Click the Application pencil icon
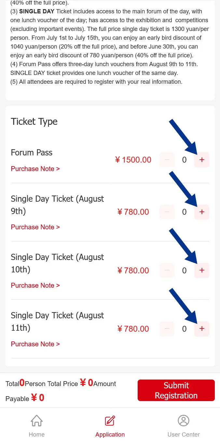 pos(110,421)
